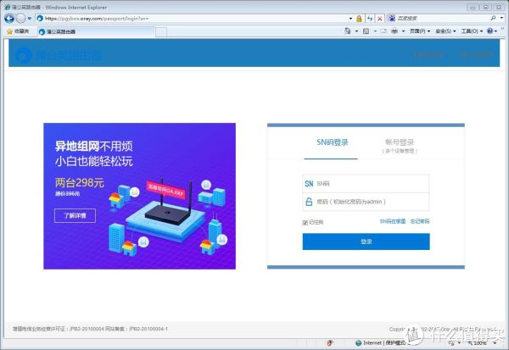Click the Internet zone globe in status bar
The width and height of the screenshot is (509, 350).
tap(358, 343)
